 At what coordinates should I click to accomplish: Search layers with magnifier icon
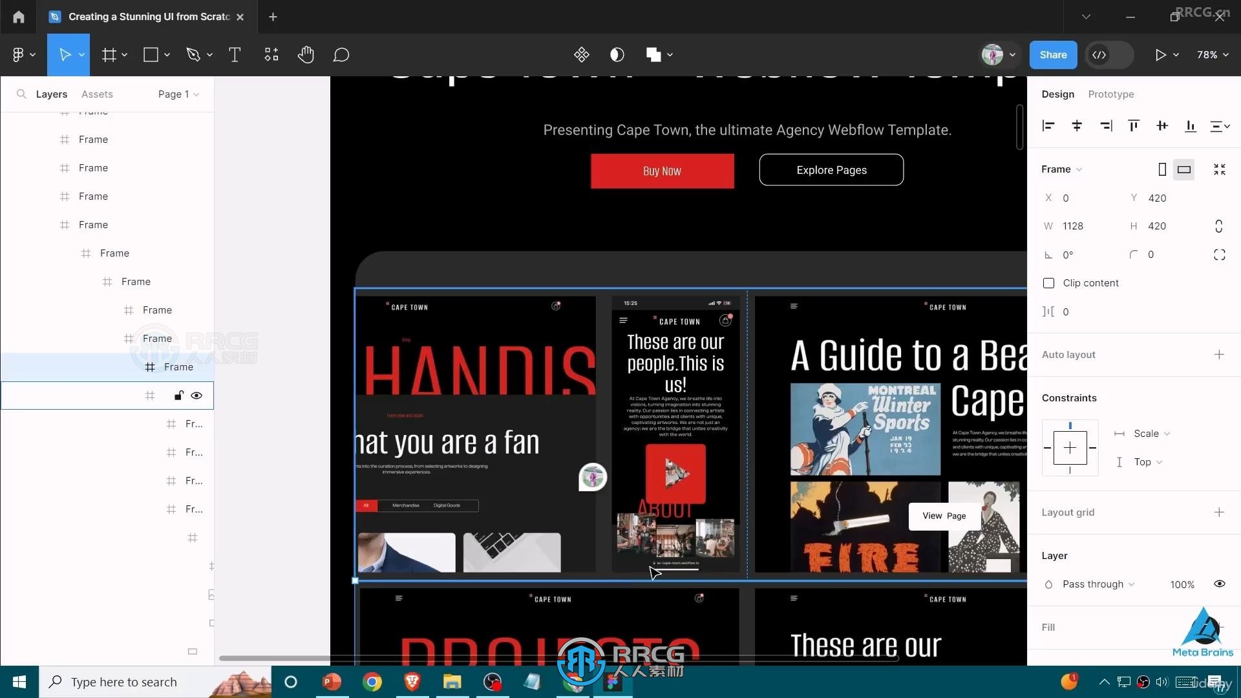pyautogui.click(x=21, y=94)
